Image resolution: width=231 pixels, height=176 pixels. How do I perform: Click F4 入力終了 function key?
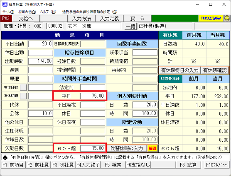88,165
